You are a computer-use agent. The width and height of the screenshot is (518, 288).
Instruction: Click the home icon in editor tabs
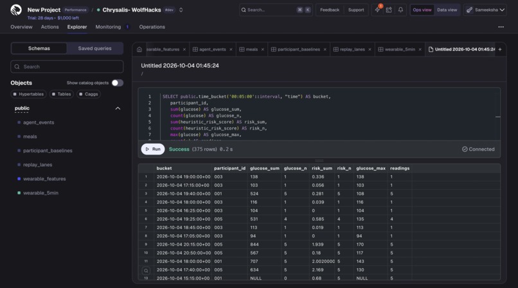click(x=139, y=49)
